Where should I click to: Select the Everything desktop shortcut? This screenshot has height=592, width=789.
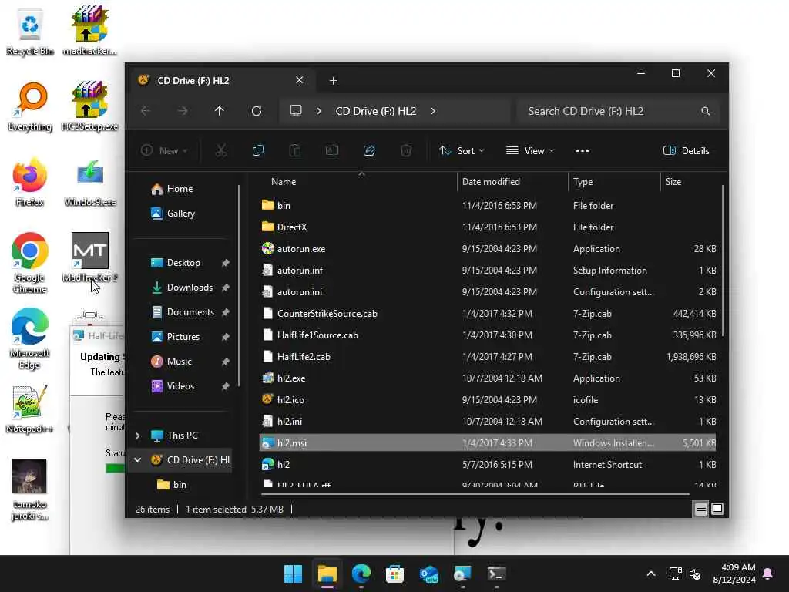[x=30, y=106]
